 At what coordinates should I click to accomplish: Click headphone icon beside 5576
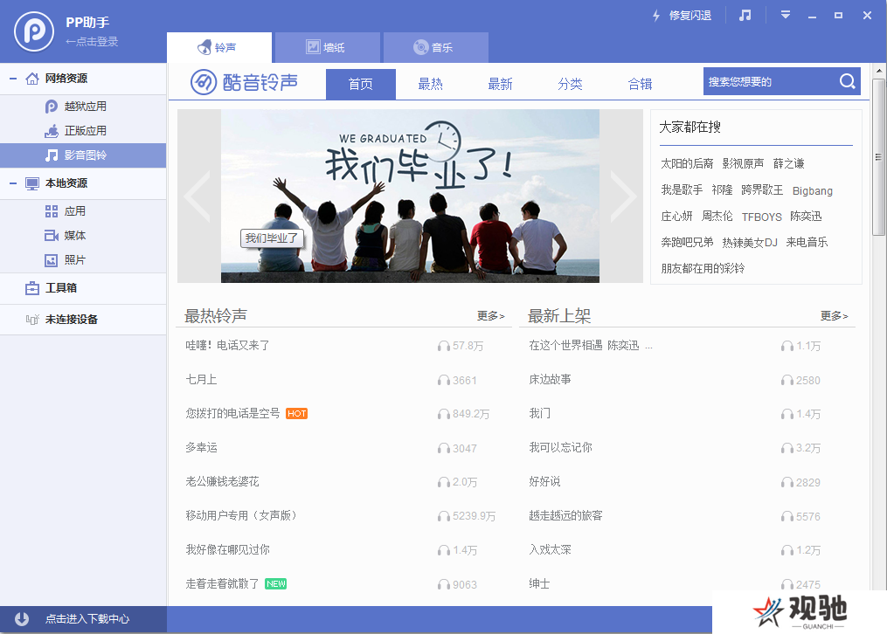787,516
